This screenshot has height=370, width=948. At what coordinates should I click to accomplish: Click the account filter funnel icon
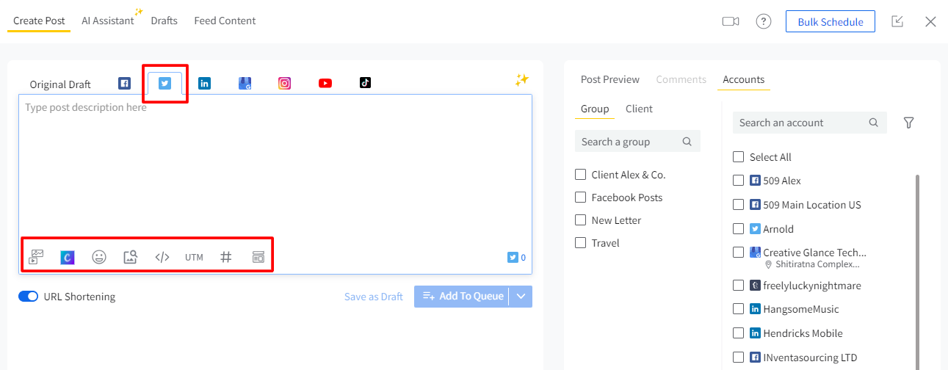click(908, 123)
